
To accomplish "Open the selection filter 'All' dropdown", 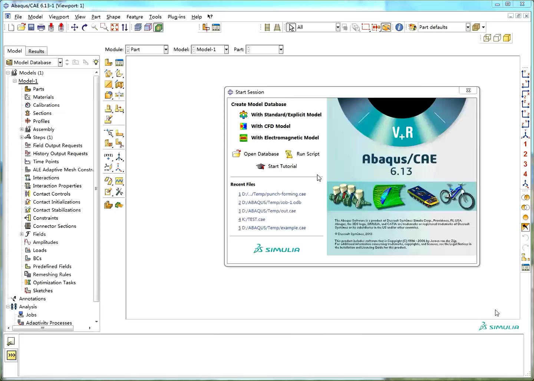I will pos(338,27).
